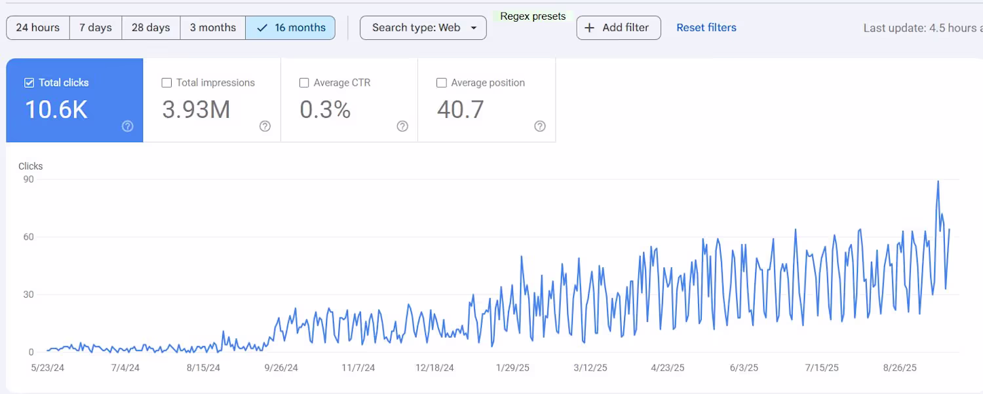Click the plus icon in Add filter
The image size is (983, 394).
coord(590,27)
